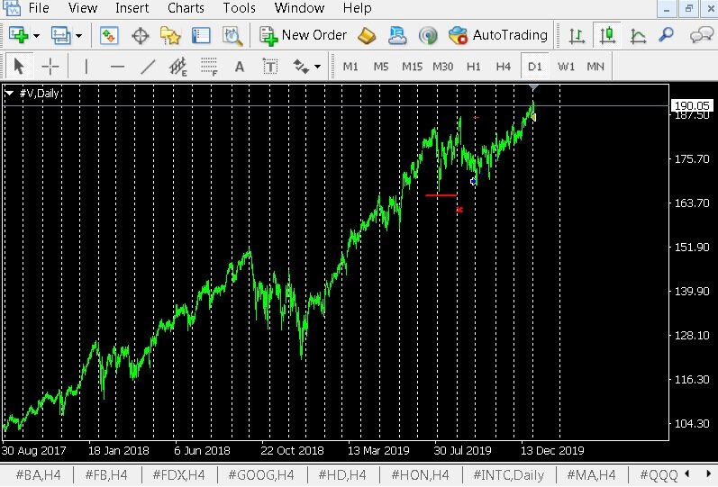Open the Navigator folder-star icon

pos(170,35)
